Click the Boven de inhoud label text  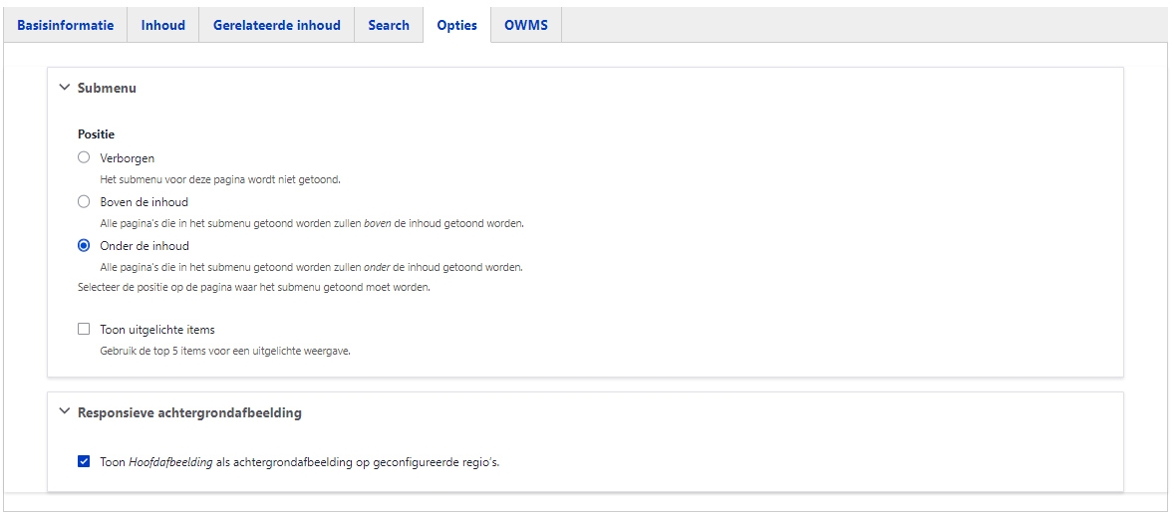point(144,202)
